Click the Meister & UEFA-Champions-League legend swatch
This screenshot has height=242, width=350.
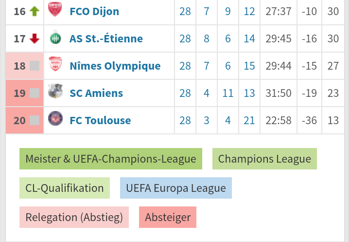coord(111,159)
